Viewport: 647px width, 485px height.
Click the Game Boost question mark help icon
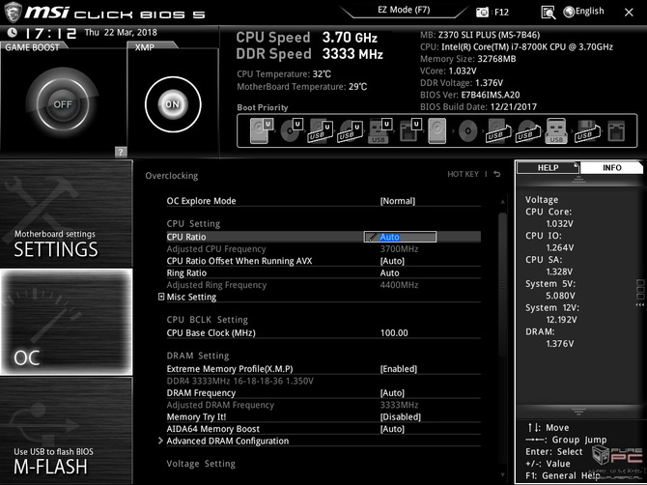click(121, 152)
